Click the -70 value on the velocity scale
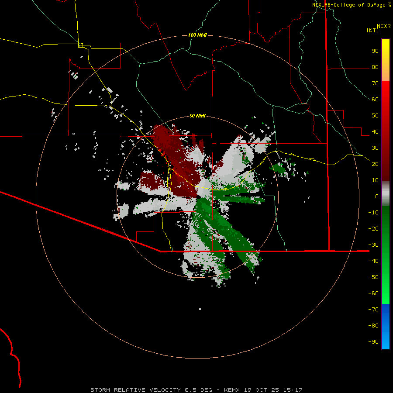393x393 pixels. point(373,310)
